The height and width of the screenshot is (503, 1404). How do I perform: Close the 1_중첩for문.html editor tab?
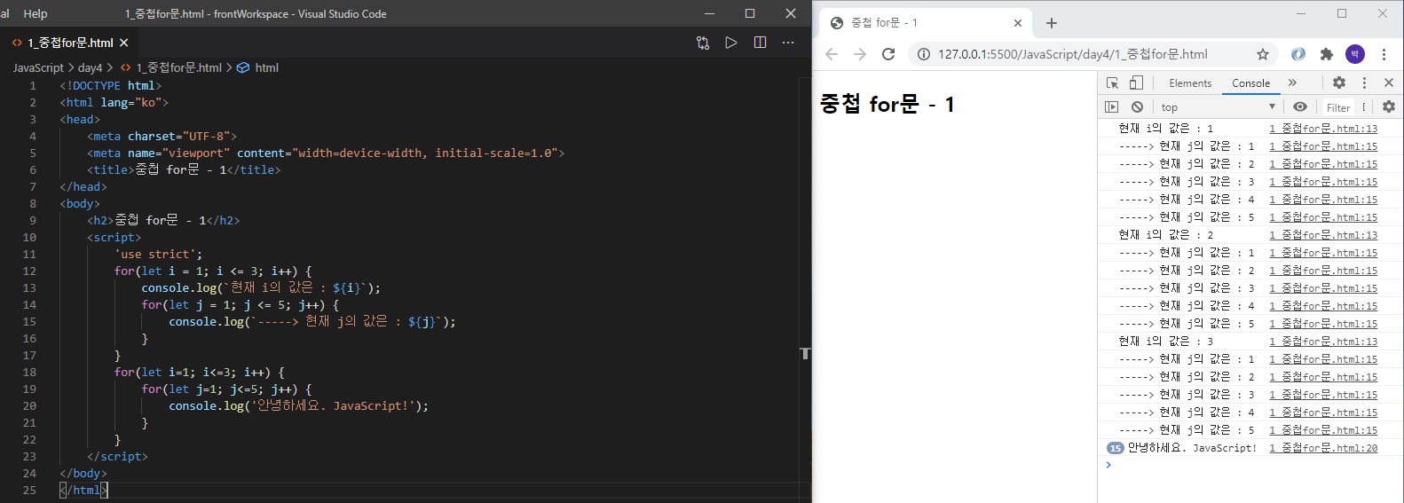tap(124, 43)
